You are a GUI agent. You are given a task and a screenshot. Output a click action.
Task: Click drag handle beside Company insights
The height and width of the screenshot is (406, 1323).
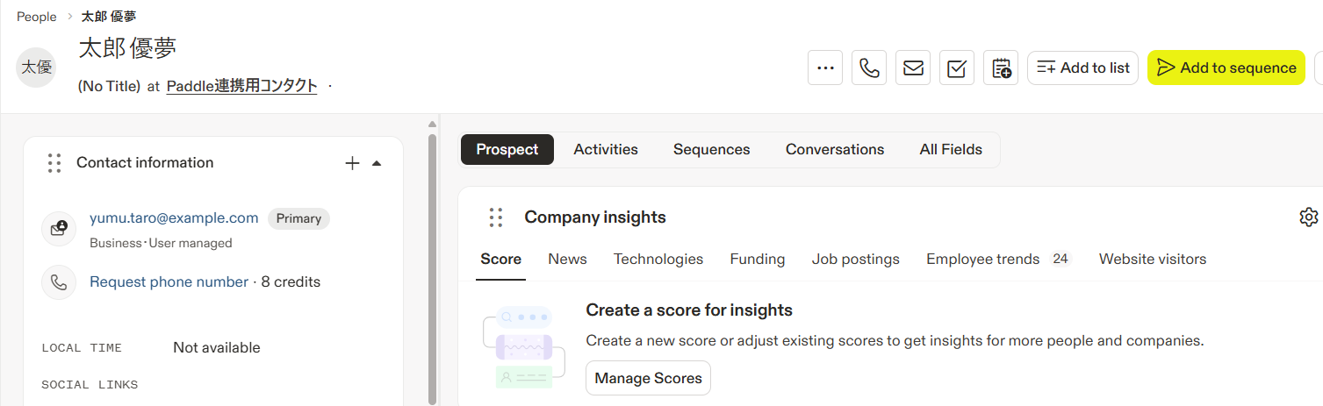496,217
